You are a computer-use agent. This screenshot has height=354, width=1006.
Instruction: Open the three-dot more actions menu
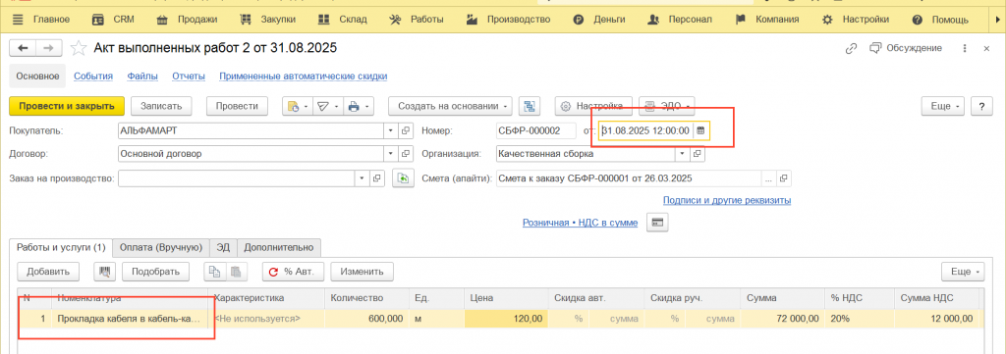coord(965,48)
